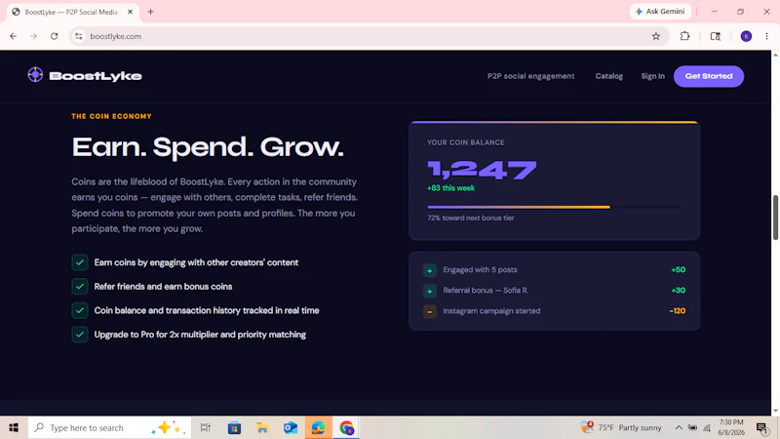
Task: Go back with browser back arrow
Action: (14, 36)
